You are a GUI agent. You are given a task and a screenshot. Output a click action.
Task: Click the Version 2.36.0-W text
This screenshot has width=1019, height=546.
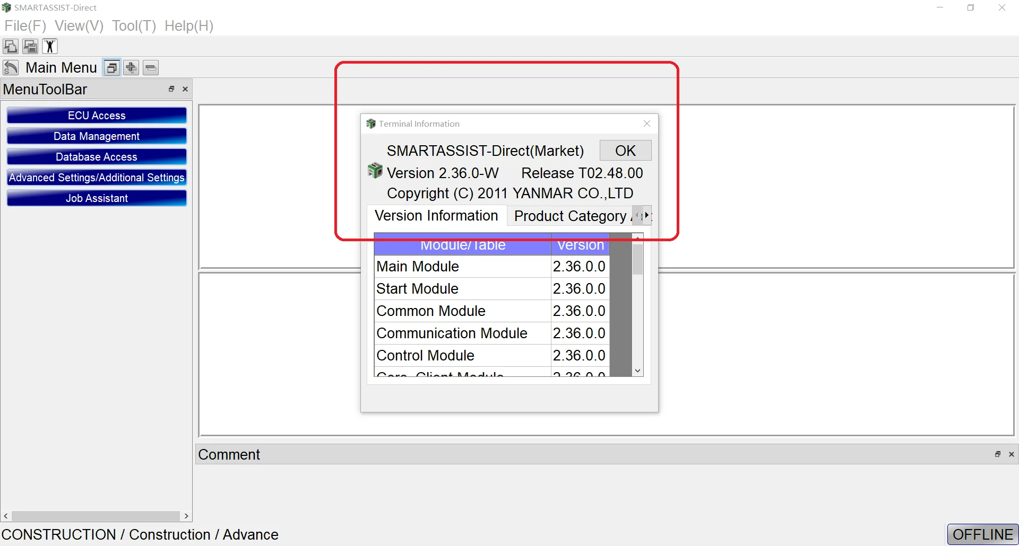click(443, 173)
